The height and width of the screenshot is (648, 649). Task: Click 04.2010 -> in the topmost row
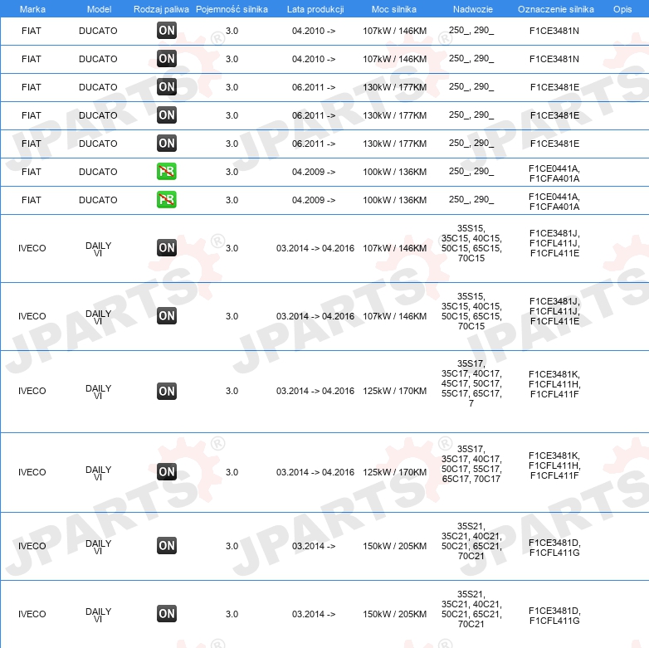[x=314, y=31]
